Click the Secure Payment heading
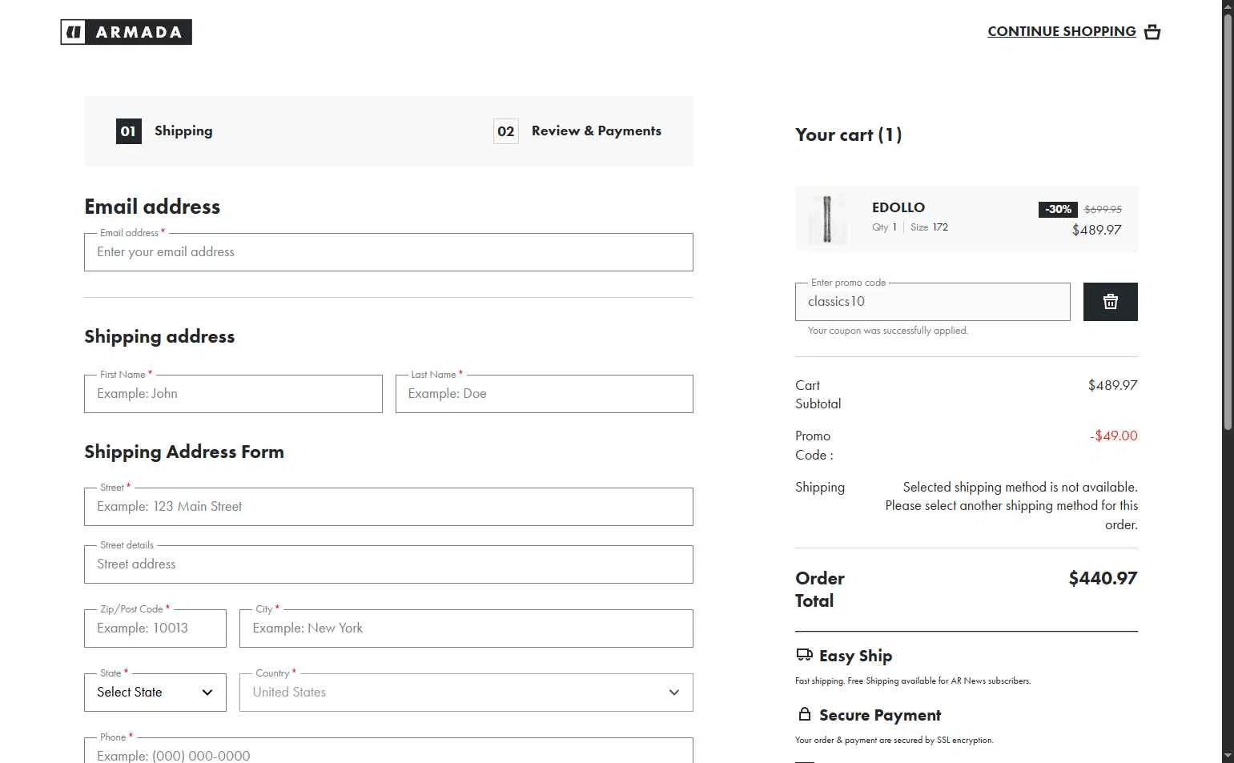 point(880,715)
